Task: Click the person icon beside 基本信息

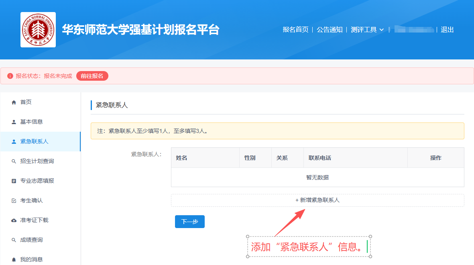Action: coord(14,122)
